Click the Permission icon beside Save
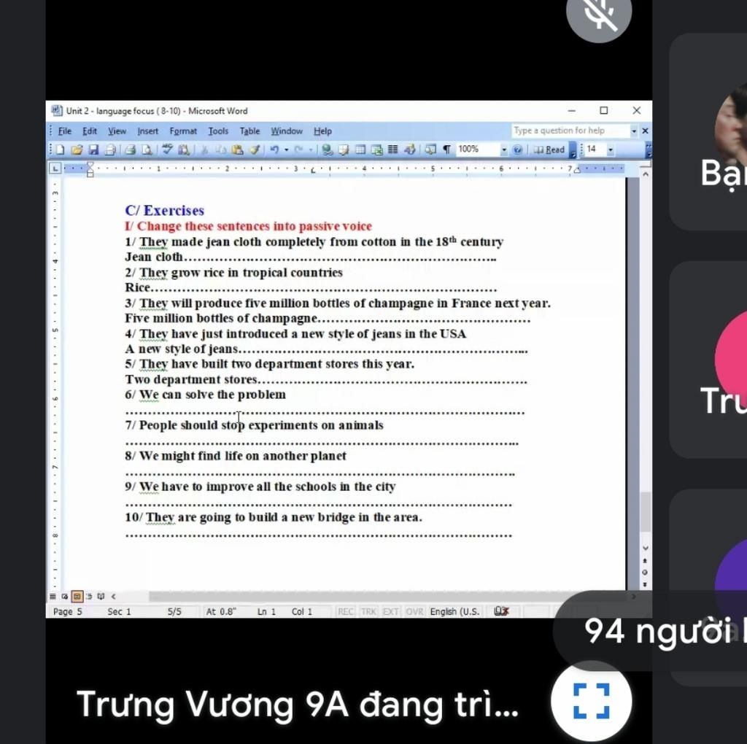747x744 pixels. (110, 150)
